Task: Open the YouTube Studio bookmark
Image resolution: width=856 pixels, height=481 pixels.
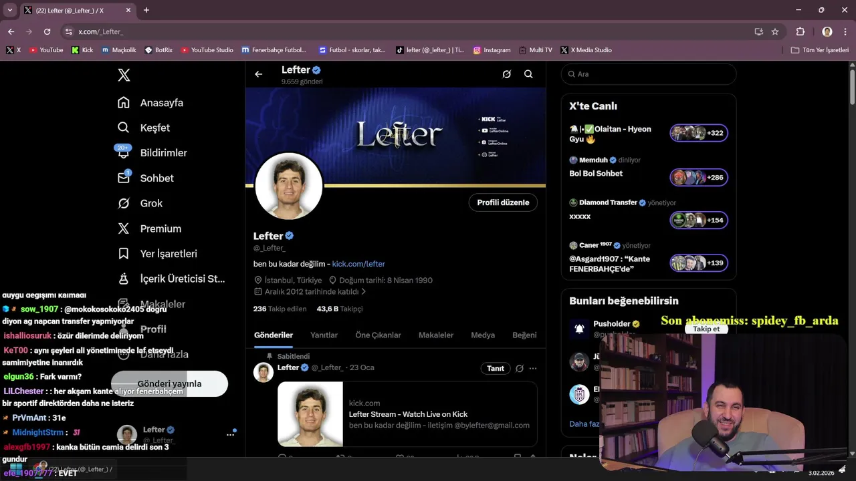Action: coord(207,50)
